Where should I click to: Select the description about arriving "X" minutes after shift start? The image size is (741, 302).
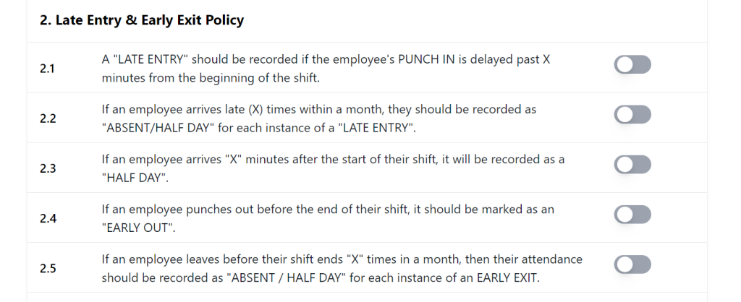(x=333, y=160)
